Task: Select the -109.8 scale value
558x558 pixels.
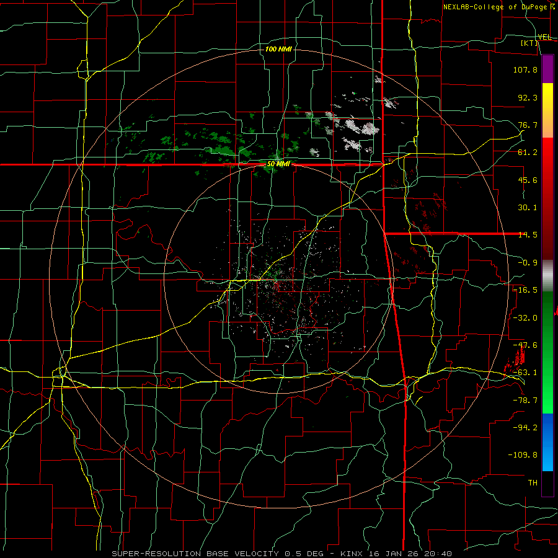Action: tap(523, 455)
